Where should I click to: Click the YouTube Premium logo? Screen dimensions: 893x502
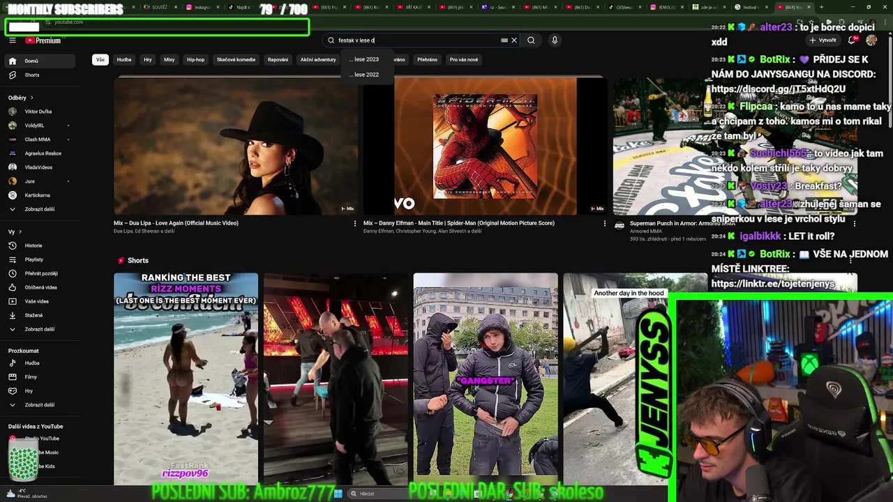point(43,40)
